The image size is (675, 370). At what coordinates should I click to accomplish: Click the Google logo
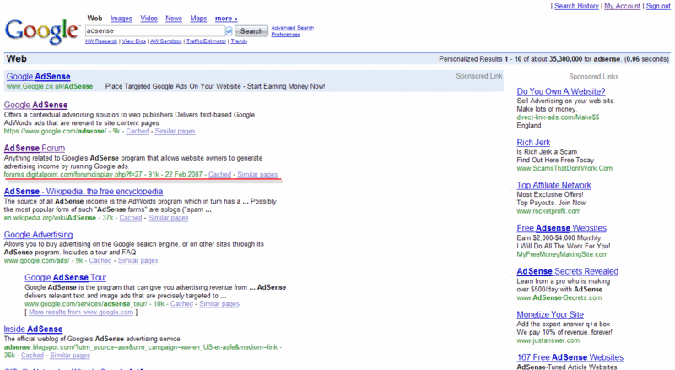(x=41, y=31)
